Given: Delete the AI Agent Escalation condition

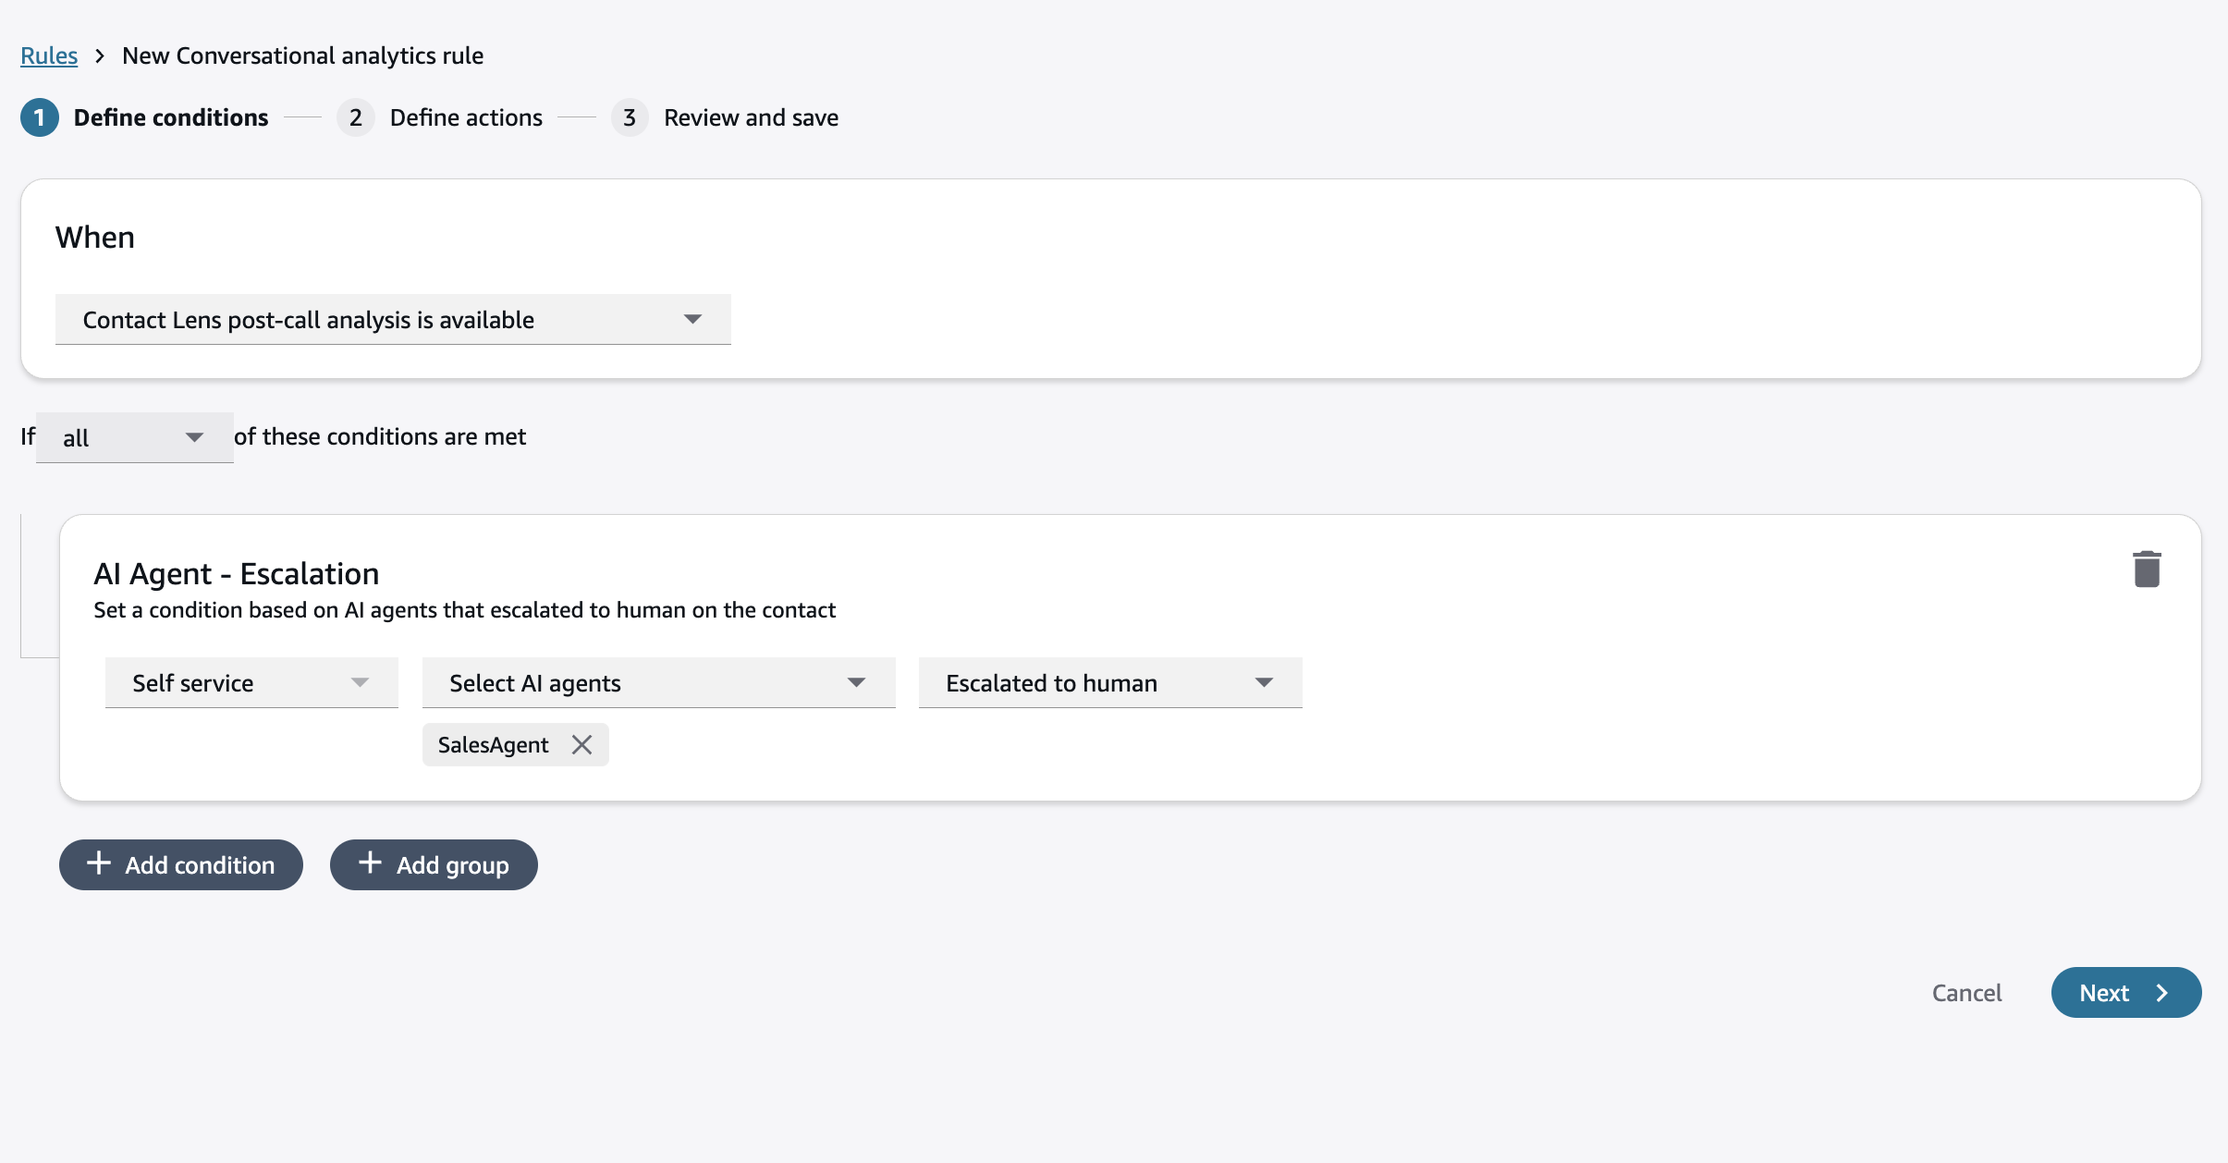Looking at the screenshot, I should tap(2147, 569).
